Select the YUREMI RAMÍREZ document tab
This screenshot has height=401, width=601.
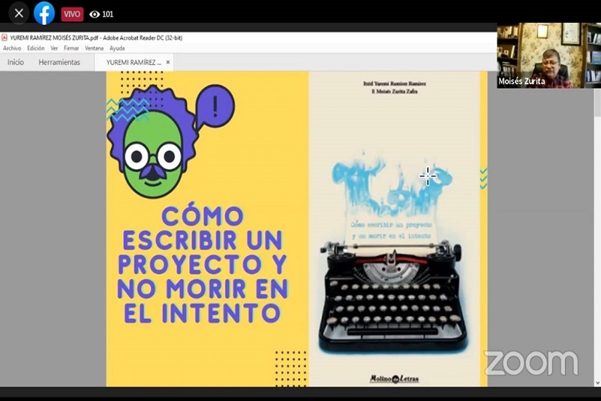(133, 62)
